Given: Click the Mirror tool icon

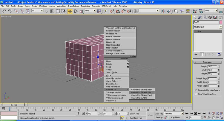Looking at the screenshot, I should click(163, 11).
